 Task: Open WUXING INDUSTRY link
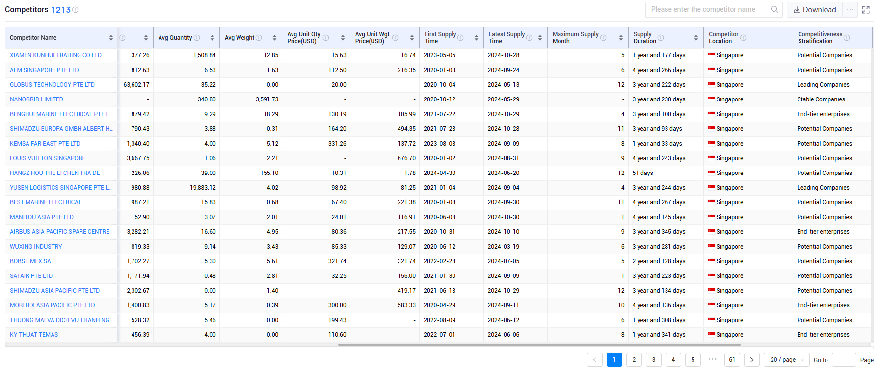point(36,247)
